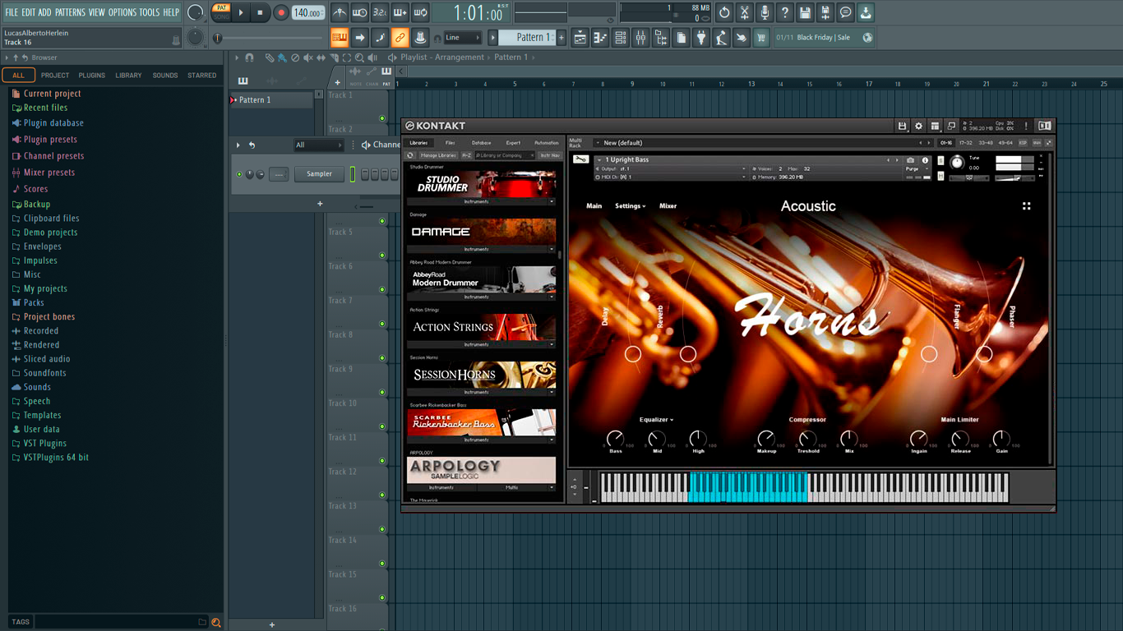Select the Database tab in Kontakt
Screen dimensions: 1123x631
coord(482,143)
